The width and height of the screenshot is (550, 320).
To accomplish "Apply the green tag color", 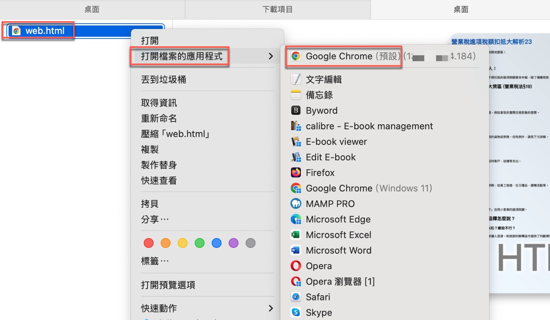I will point(200,243).
